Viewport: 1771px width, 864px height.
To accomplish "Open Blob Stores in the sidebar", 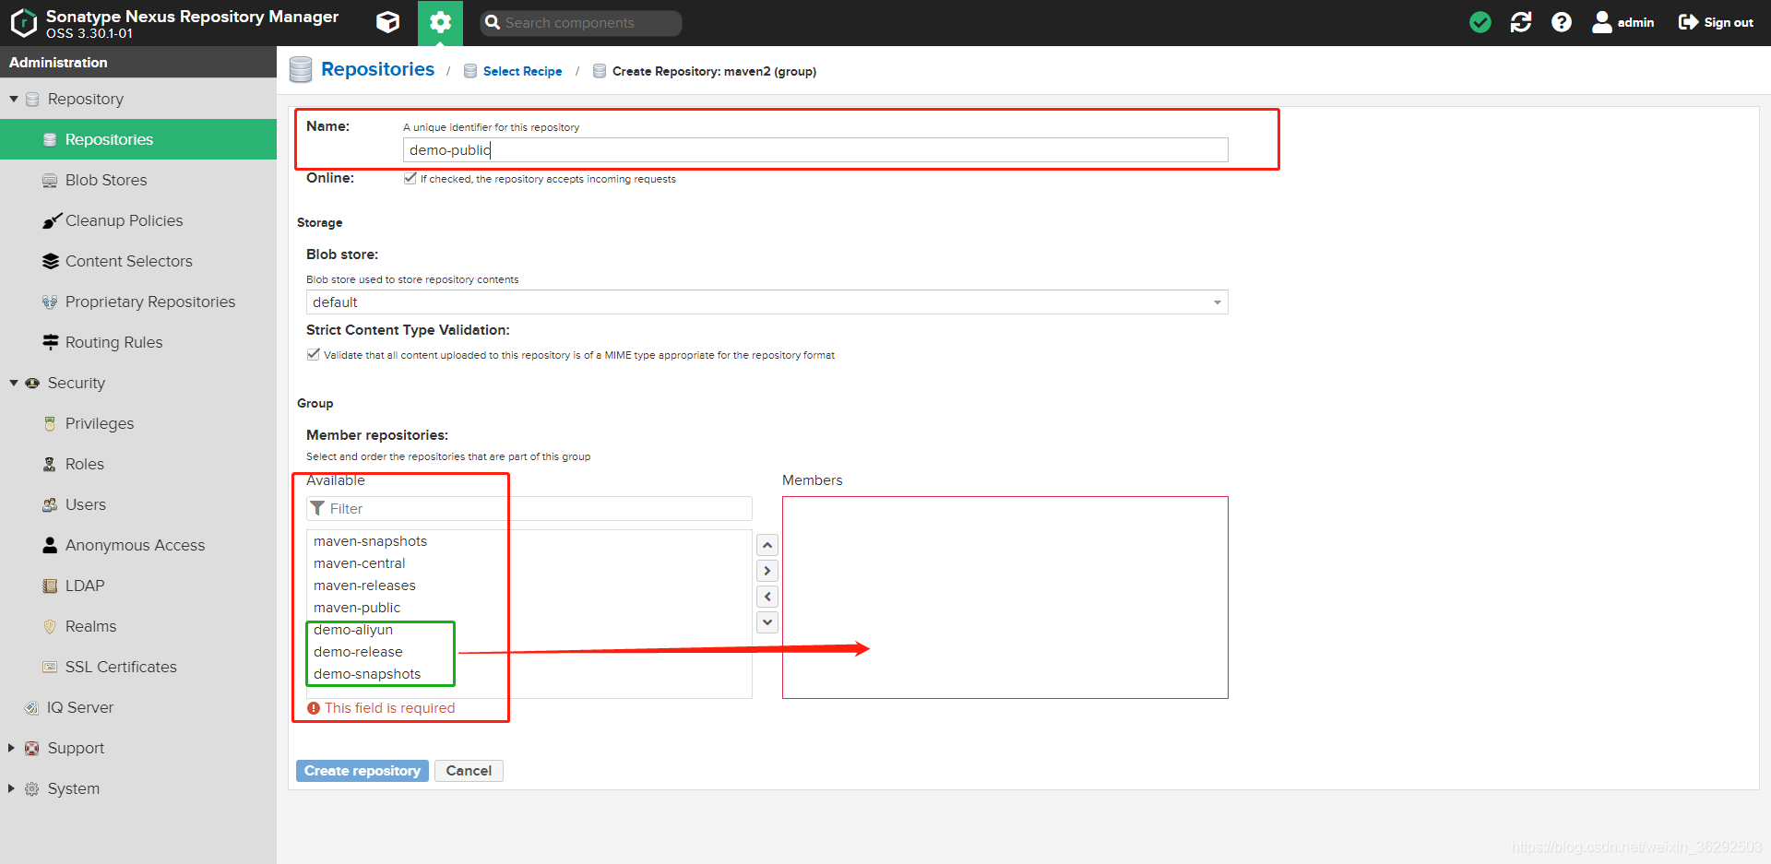I will click(138, 180).
